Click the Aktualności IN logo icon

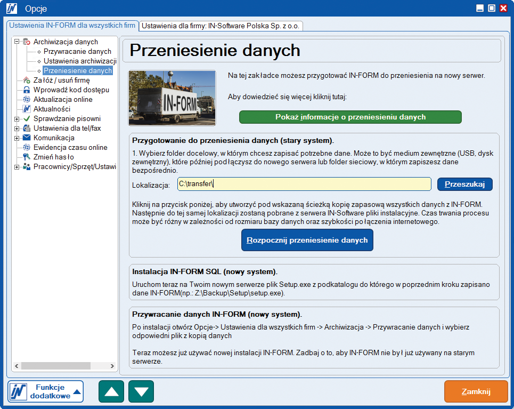point(27,109)
